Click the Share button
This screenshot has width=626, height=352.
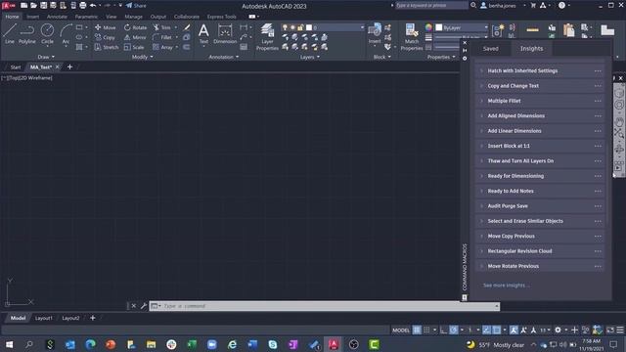tap(136, 6)
